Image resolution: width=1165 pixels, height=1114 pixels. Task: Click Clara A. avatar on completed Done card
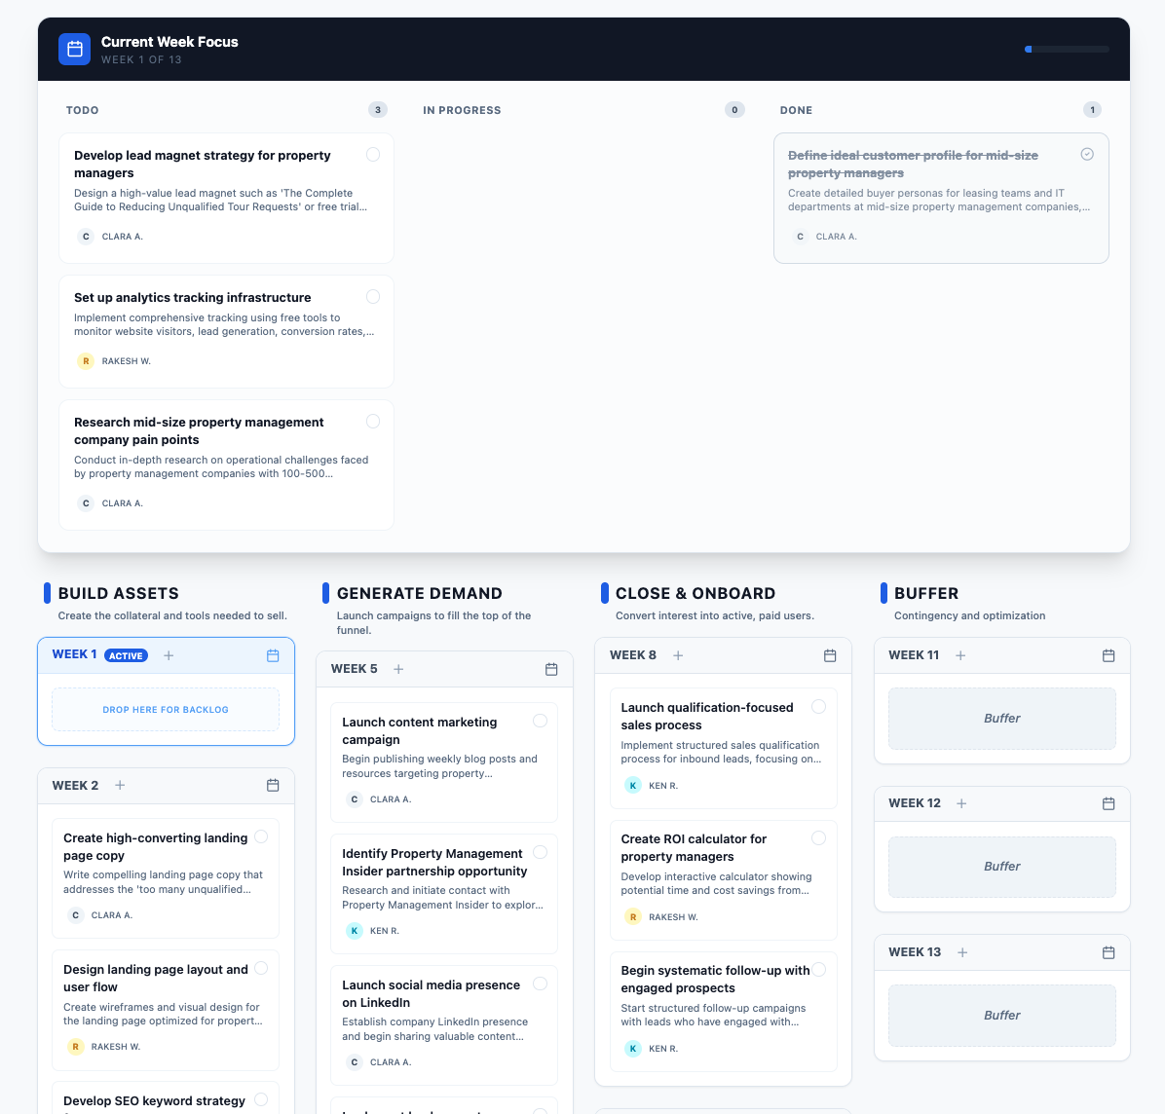(800, 236)
